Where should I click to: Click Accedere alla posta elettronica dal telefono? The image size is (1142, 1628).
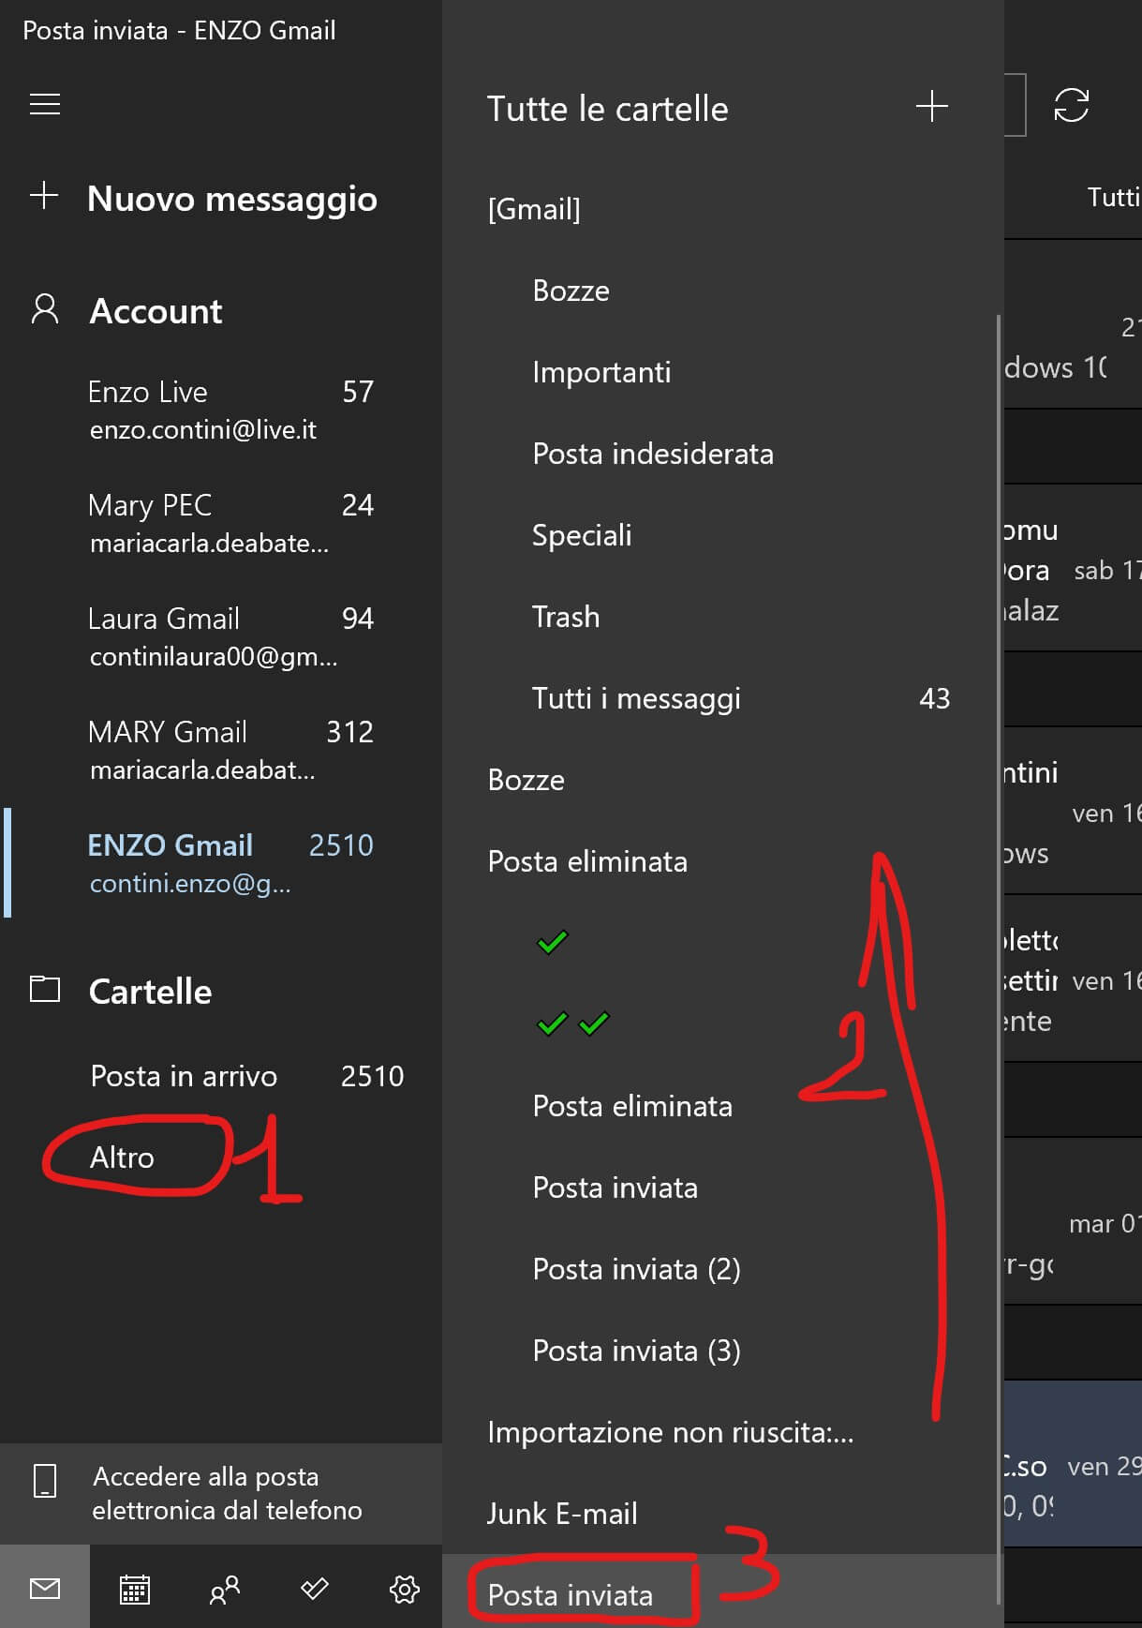click(227, 1493)
